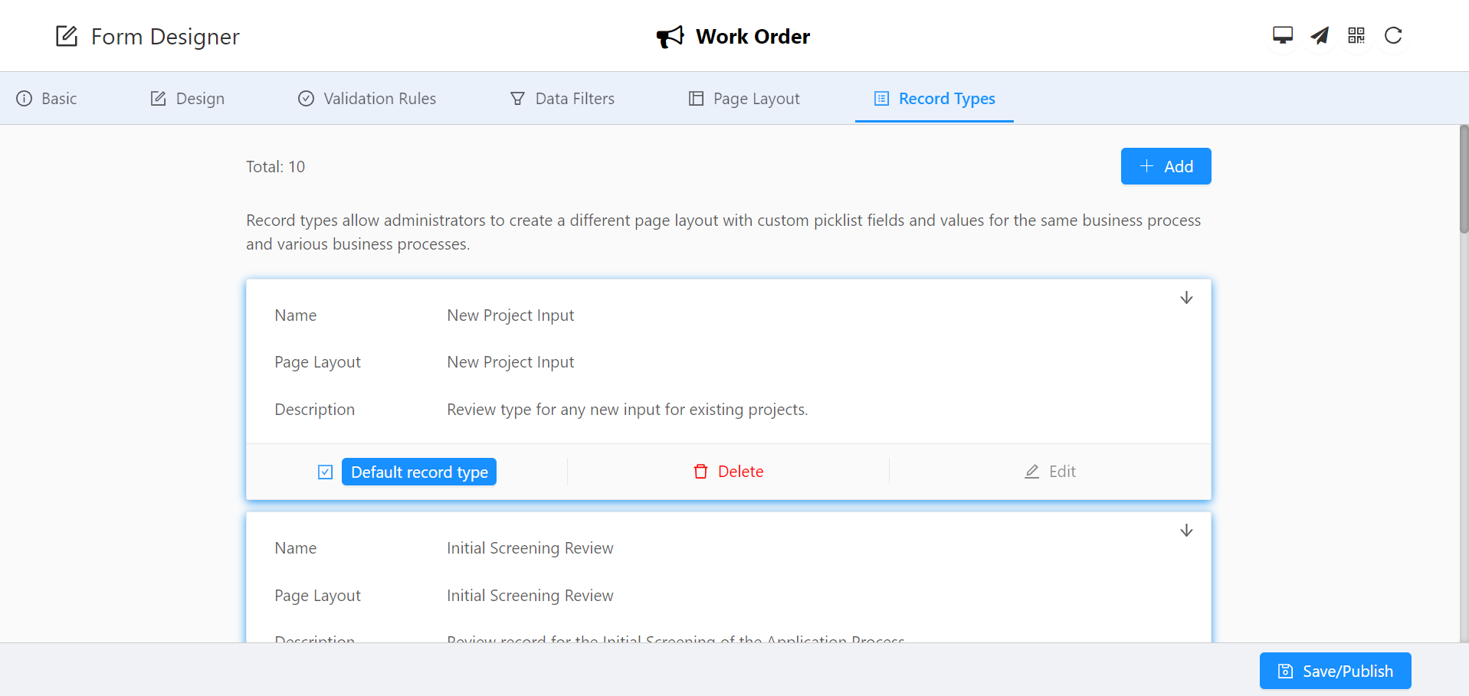
Task: Open the Data Filters tab
Action: 562,99
